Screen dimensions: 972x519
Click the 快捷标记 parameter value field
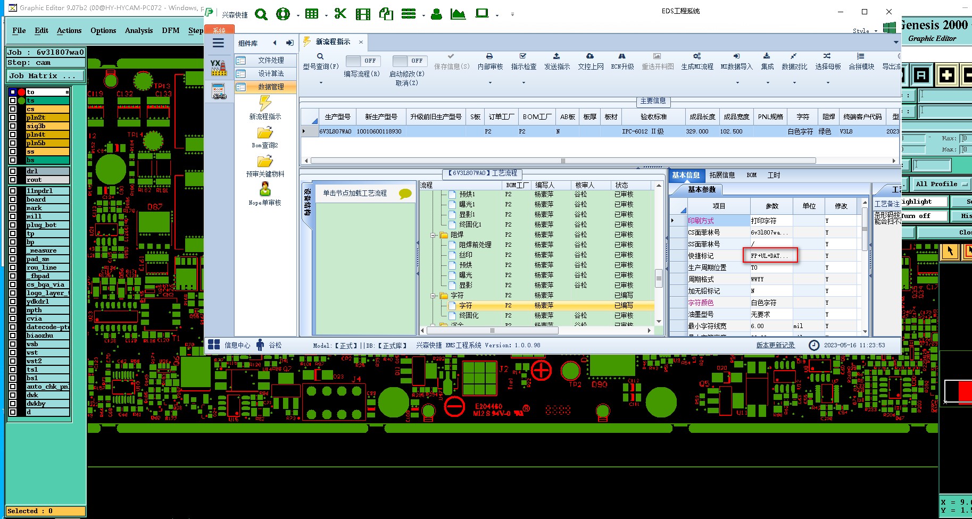pyautogui.click(x=770, y=256)
